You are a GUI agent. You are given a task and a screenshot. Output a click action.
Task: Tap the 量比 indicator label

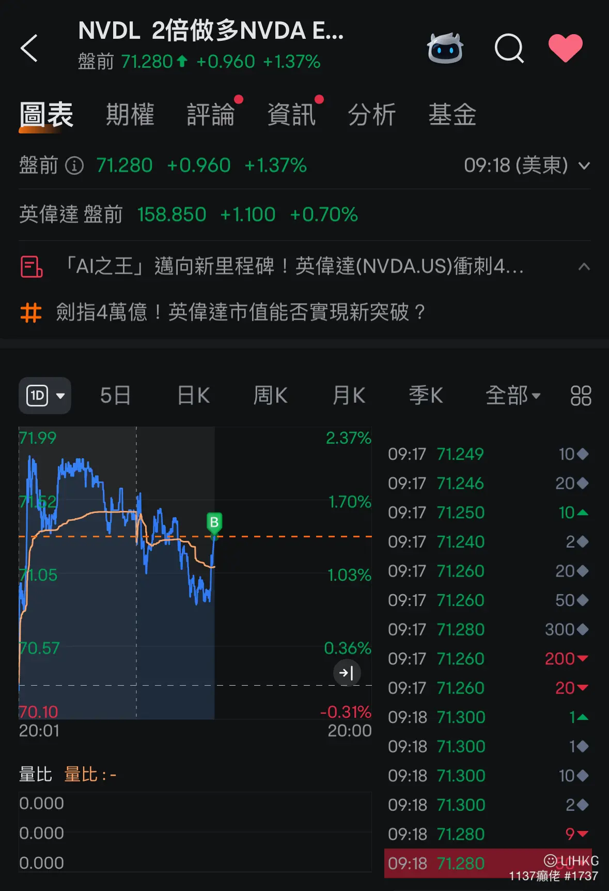36,775
